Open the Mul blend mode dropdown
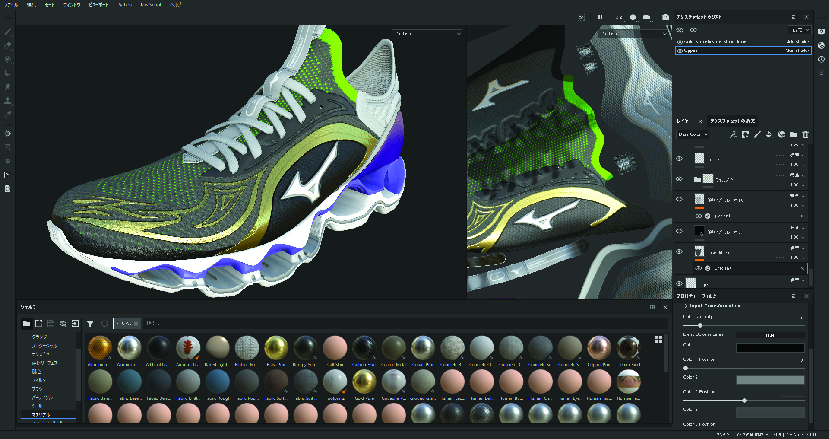The width and height of the screenshot is (829, 439). (x=797, y=228)
